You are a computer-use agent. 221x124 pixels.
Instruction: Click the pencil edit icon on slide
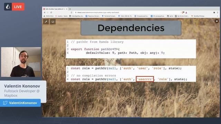pyautogui.click(x=46, y=22)
